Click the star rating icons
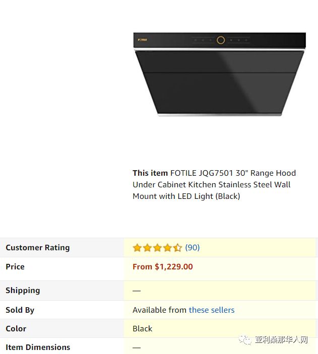The height and width of the screenshot is (354, 318). point(157,248)
